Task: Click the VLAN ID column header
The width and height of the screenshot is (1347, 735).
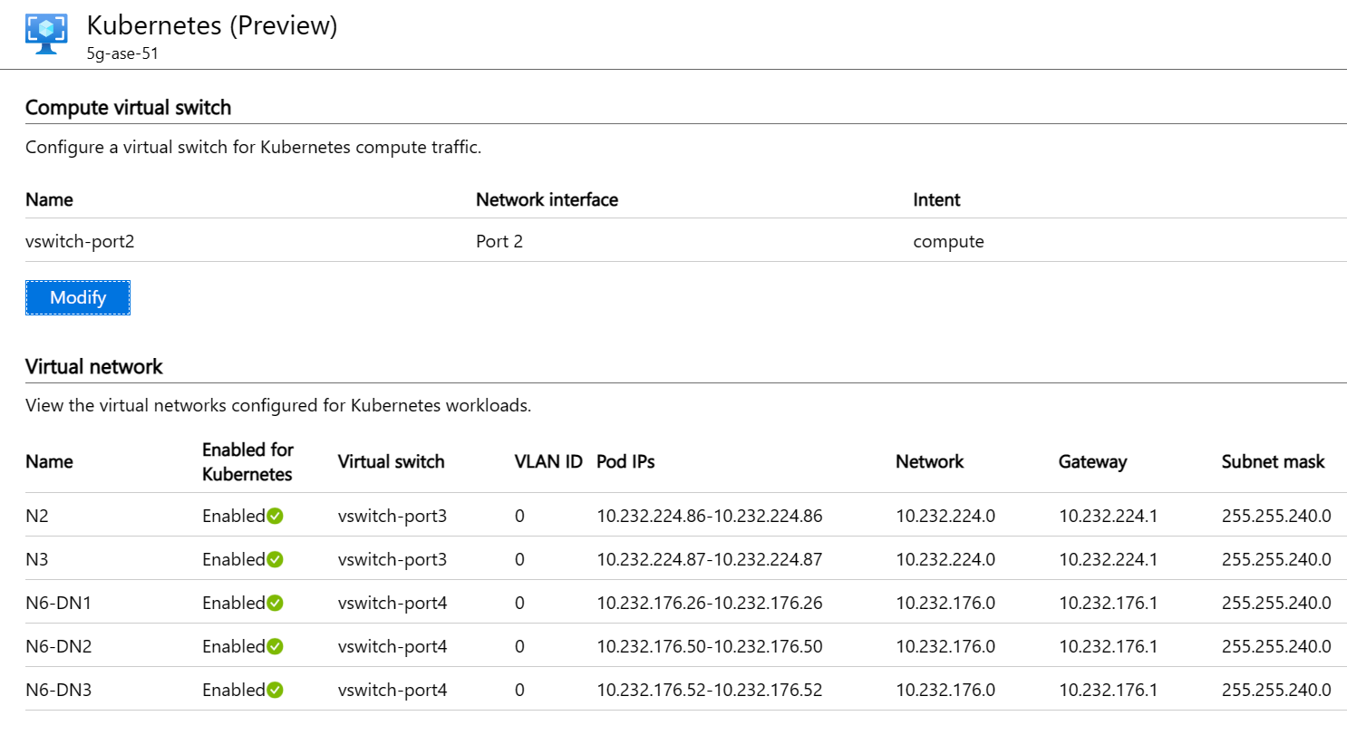Action: tap(548, 461)
